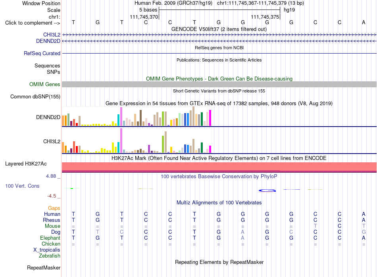Click CHI3L2 GTEx expression bar chart
The width and height of the screenshot is (377, 277).
click(137, 141)
